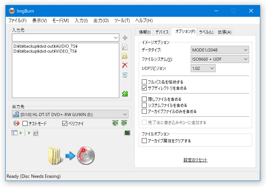
Task: Open ツール(T) menu
Action: coord(122,21)
